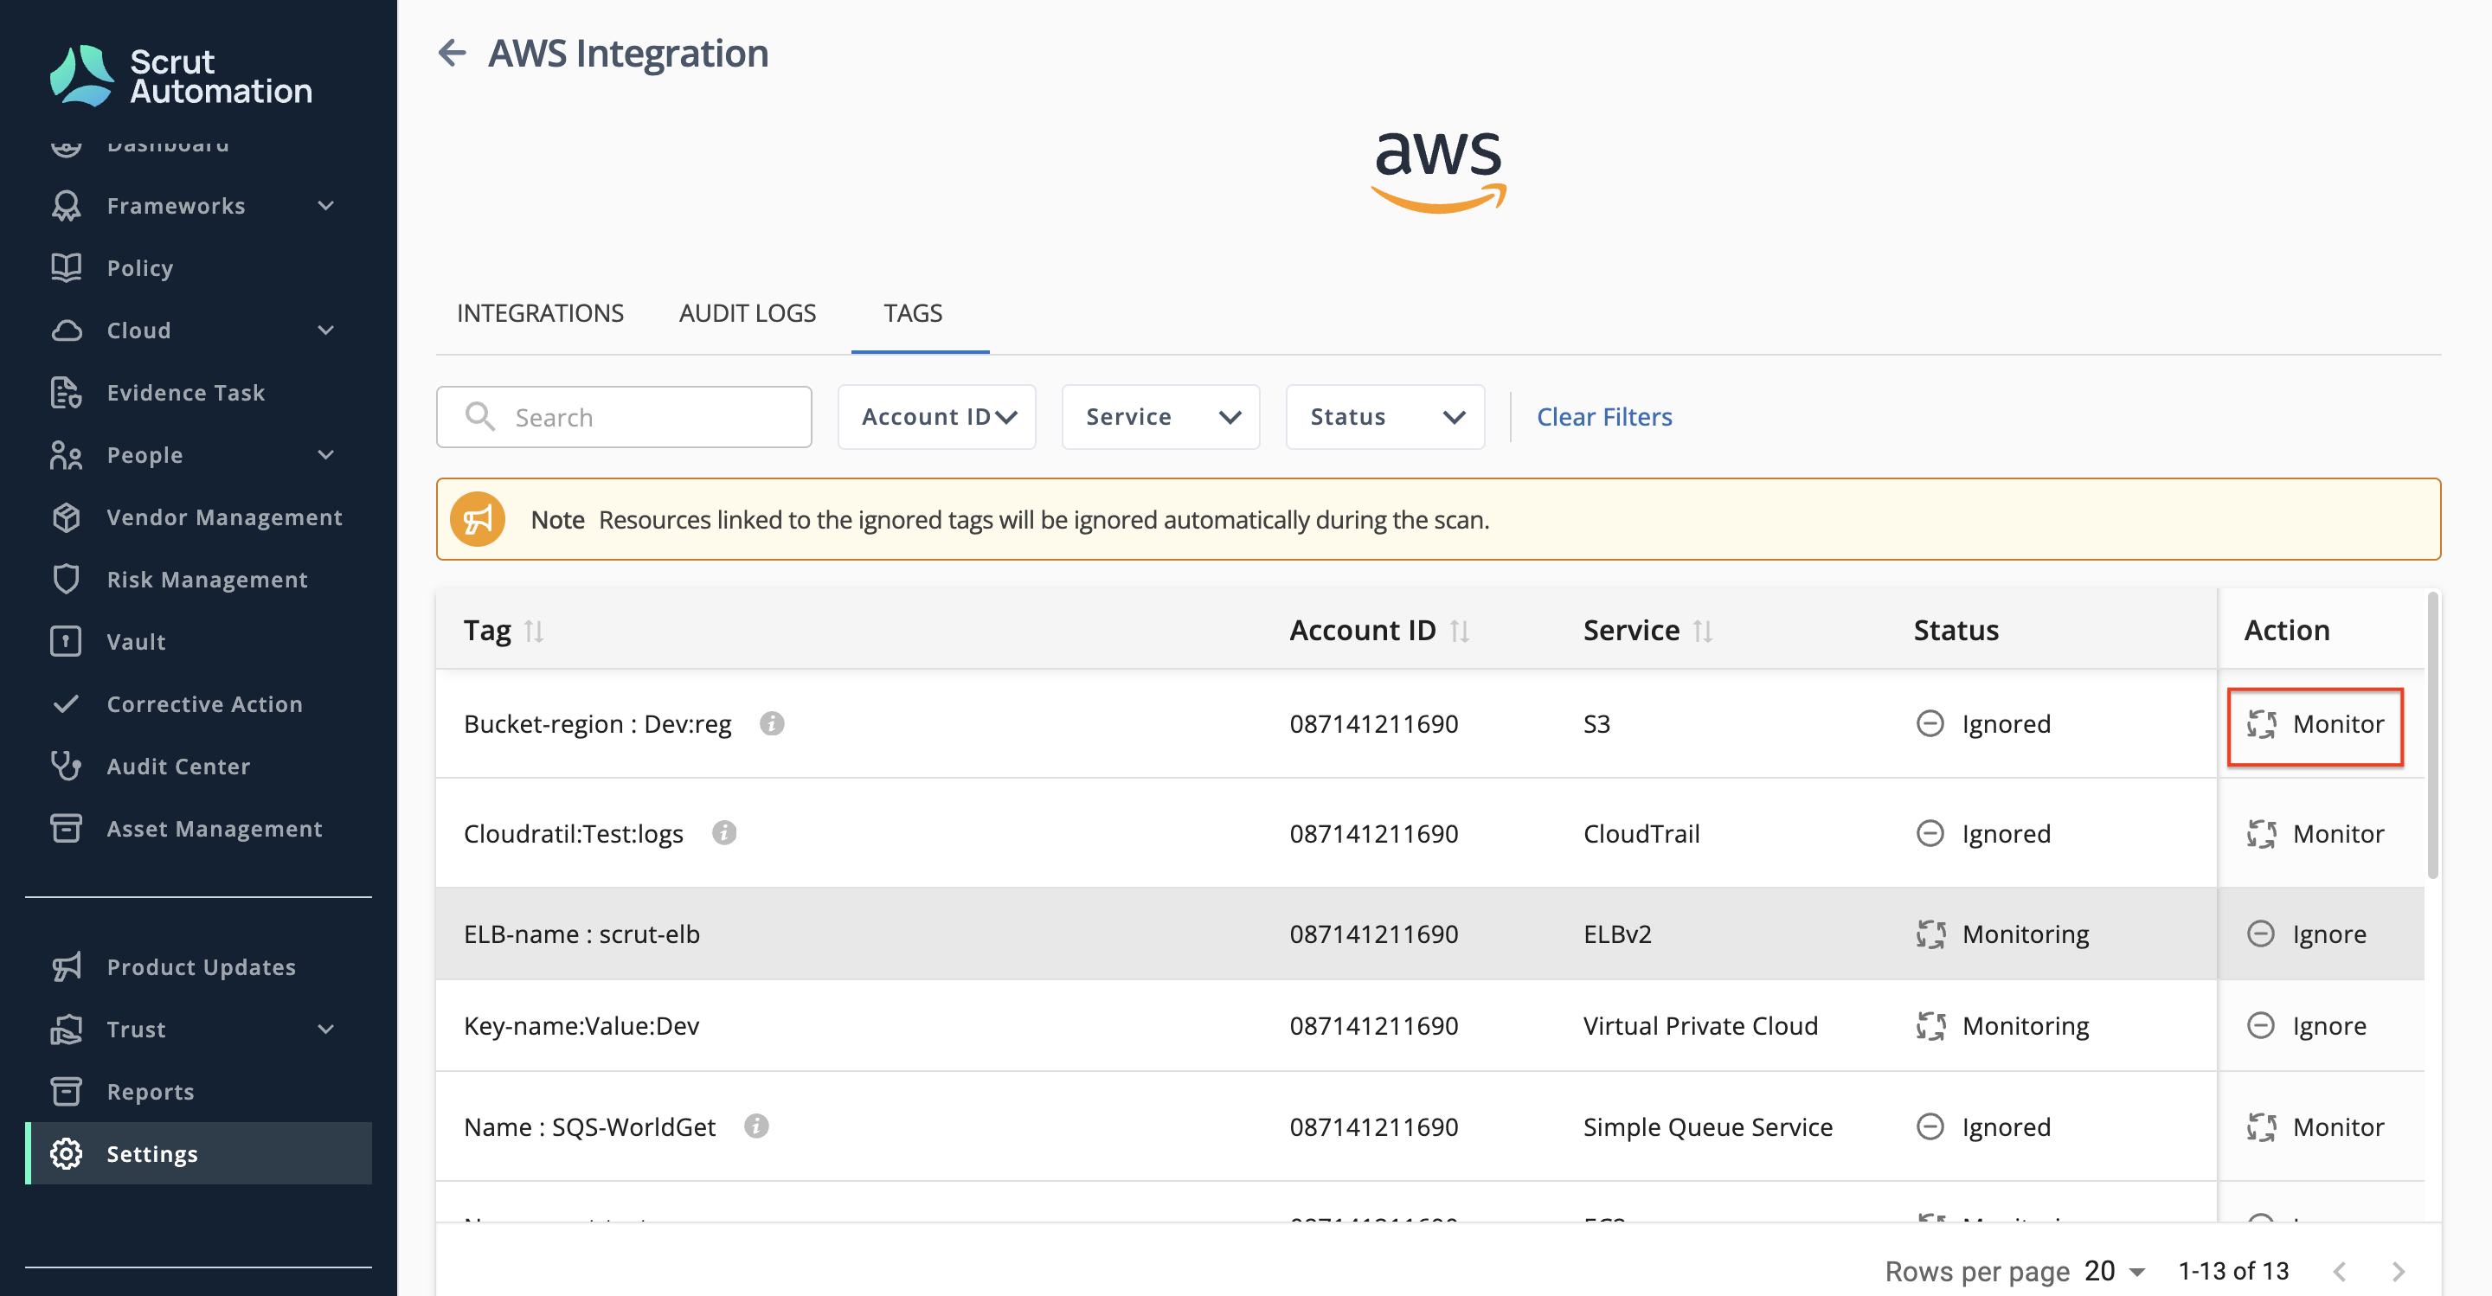This screenshot has width=2492, height=1296.
Task: Click the Vault icon
Action: point(66,641)
